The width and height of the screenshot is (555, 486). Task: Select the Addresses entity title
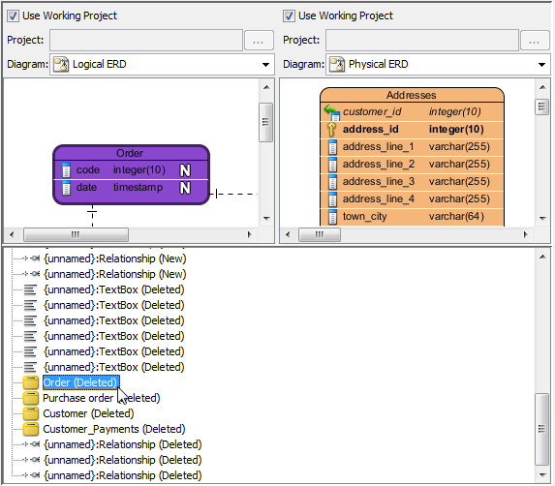(x=411, y=95)
